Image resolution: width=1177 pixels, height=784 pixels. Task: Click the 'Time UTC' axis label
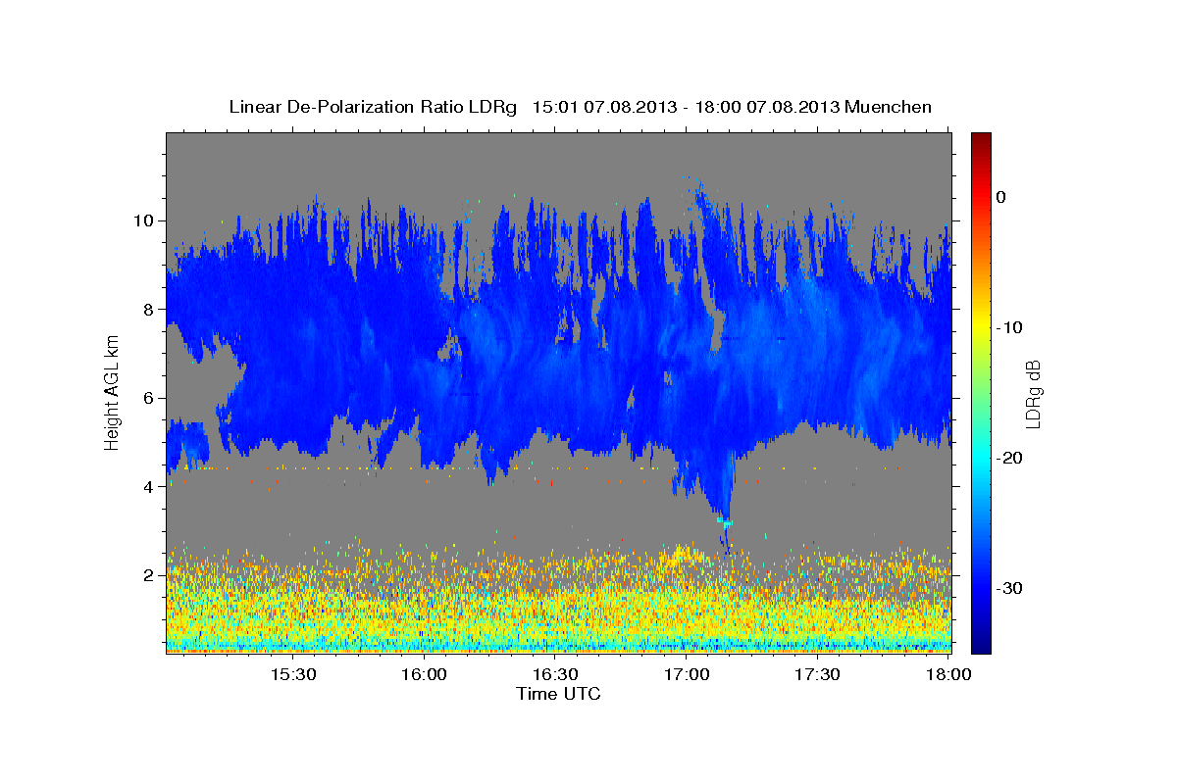coord(558,694)
